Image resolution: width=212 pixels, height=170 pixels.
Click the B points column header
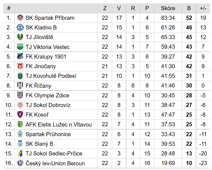click(x=189, y=8)
